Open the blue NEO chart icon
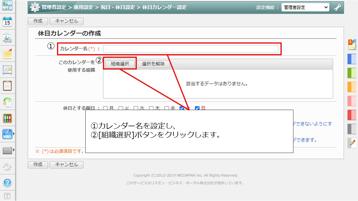The width and height of the screenshot is (358, 201). tap(7, 134)
